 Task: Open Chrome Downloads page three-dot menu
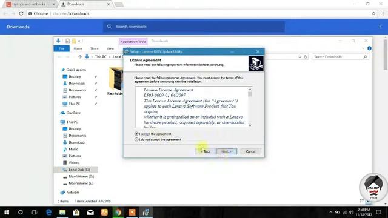[x=380, y=27]
